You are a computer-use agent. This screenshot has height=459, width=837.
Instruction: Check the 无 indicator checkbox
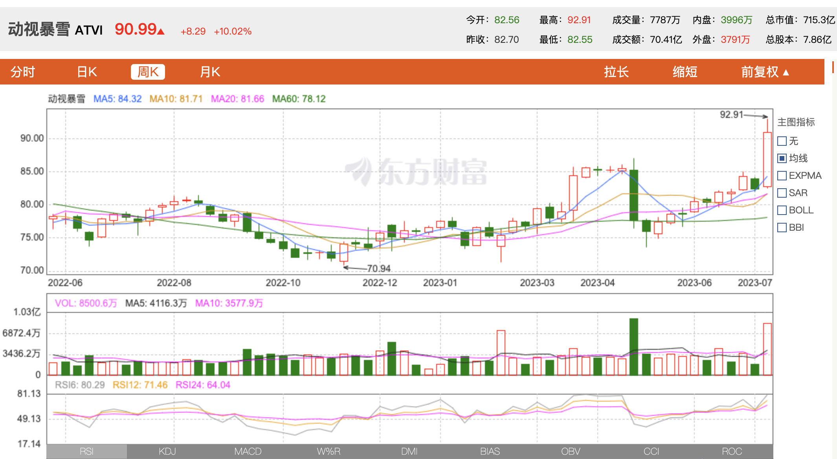pos(782,141)
